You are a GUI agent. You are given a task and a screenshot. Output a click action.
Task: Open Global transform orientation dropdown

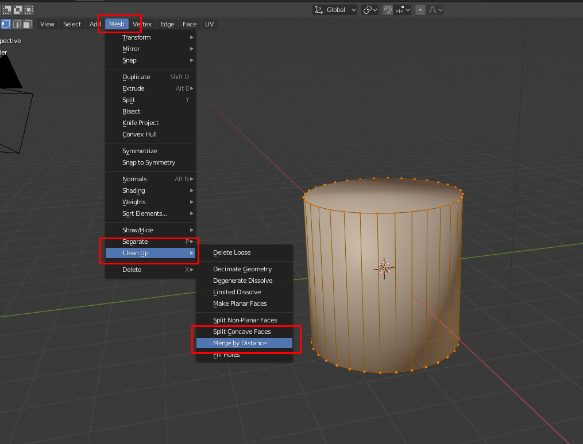(335, 10)
